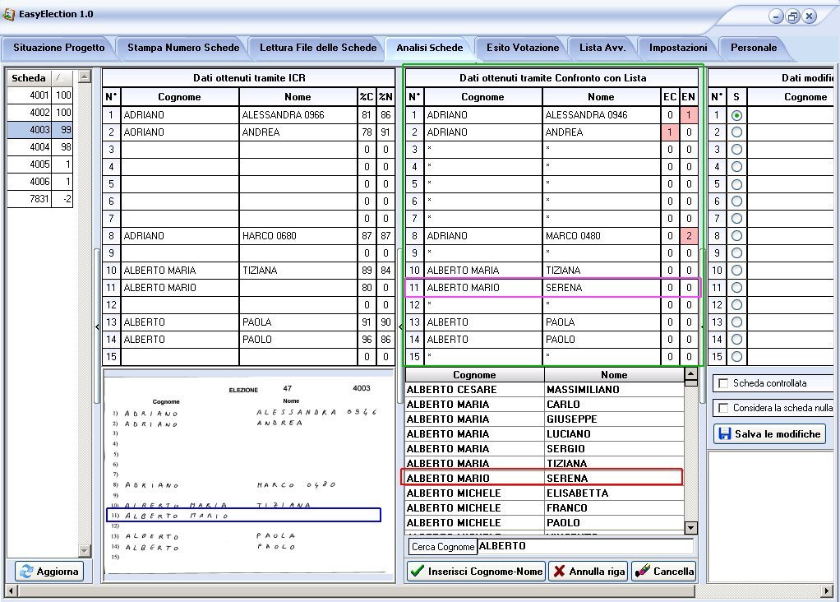Screen dimensions: 840x602
Task: Click splitter arrow right of Confronto table
Action: pyautogui.click(x=702, y=326)
